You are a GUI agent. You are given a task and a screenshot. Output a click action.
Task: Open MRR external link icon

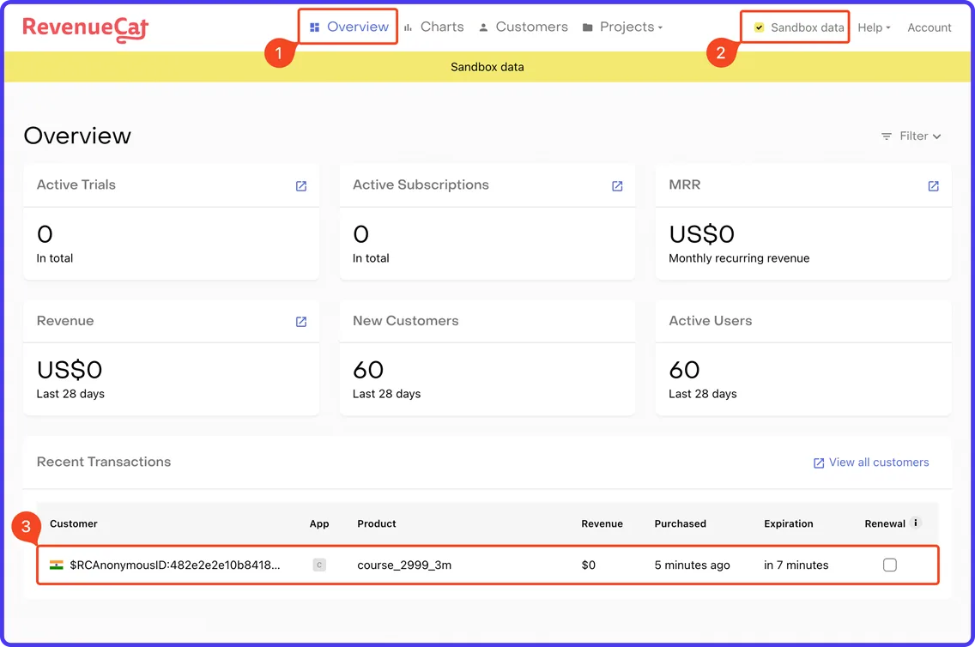(933, 186)
